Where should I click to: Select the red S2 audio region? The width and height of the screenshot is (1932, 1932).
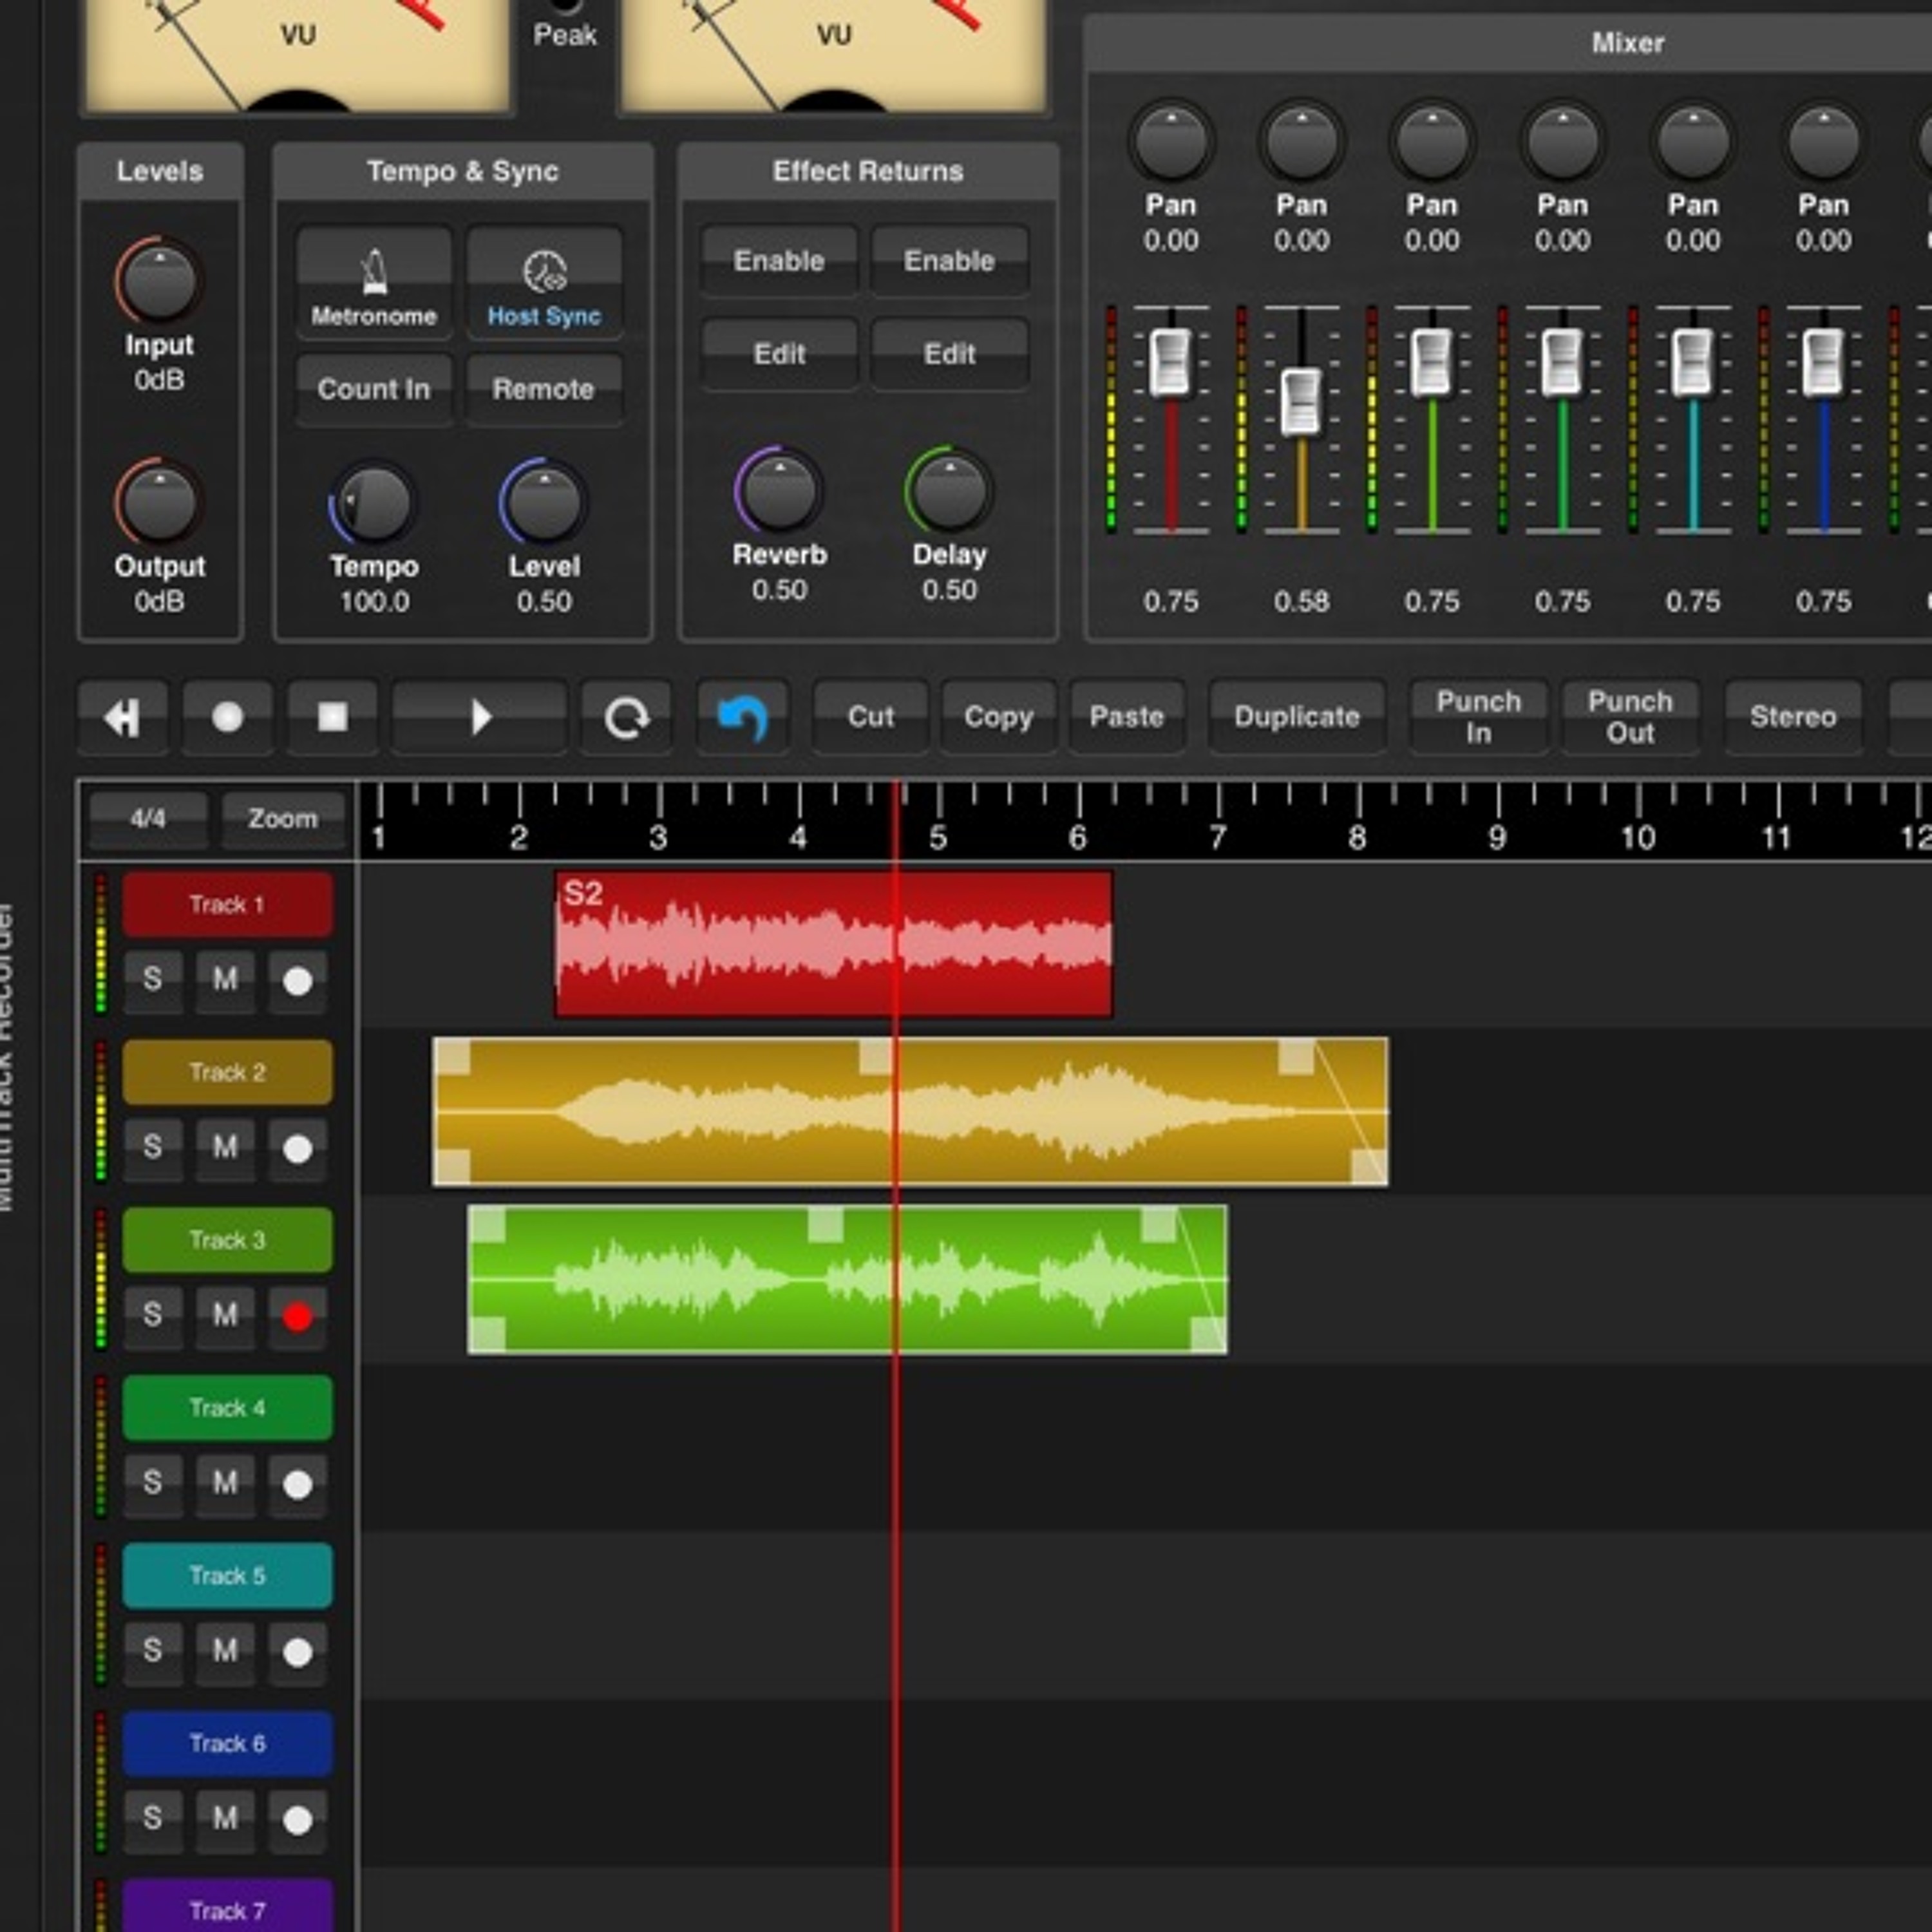833,944
